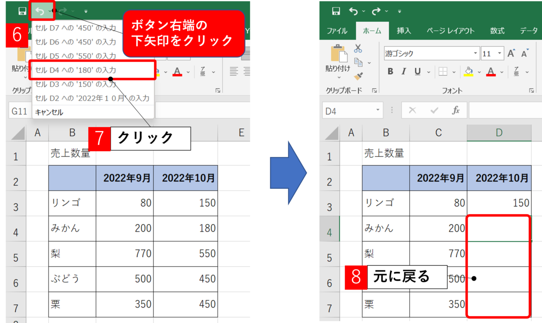Screen dimensions: 542x323
Task: Switch to the ホーム tab
Action: coord(372,31)
